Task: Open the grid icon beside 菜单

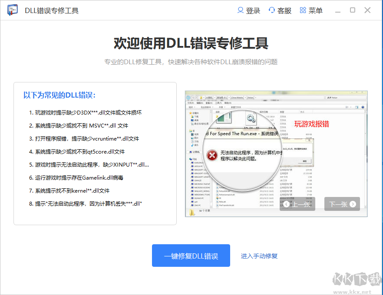Action: click(303, 10)
